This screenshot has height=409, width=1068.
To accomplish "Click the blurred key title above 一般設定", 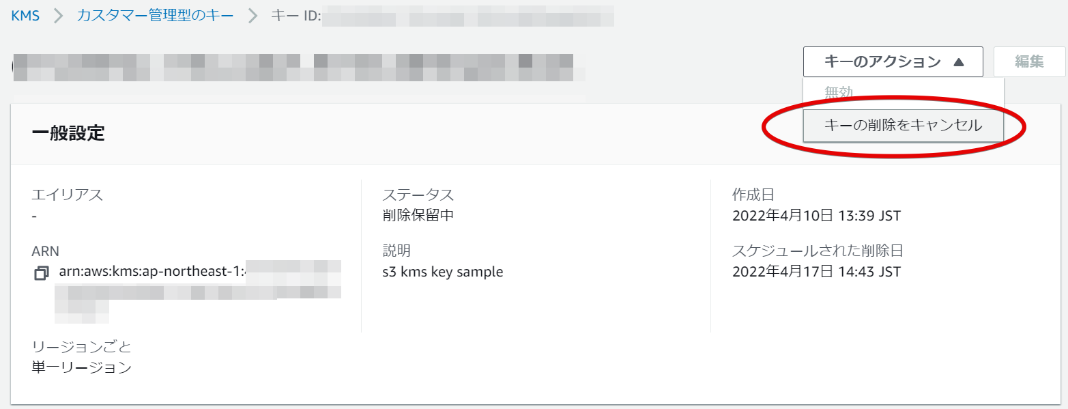I will coord(293,66).
